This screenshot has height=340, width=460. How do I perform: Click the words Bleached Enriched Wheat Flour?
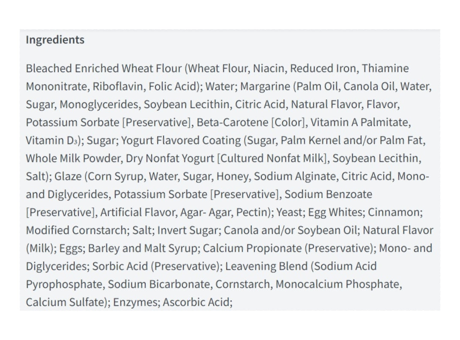coord(104,69)
